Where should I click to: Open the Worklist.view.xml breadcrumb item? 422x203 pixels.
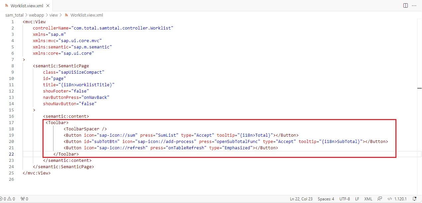[84, 15]
